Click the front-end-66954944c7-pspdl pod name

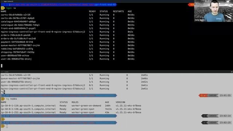tap(18, 28)
